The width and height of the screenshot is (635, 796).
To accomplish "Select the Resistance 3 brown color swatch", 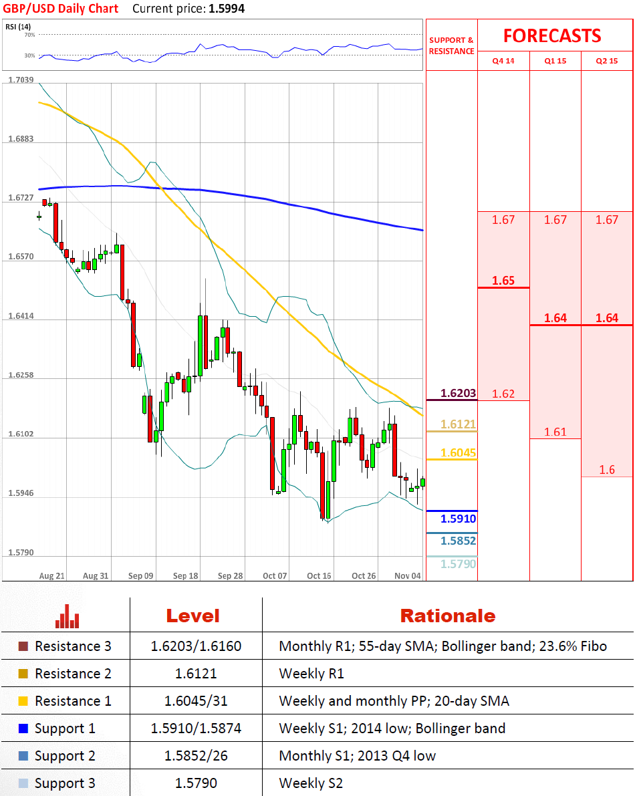I will (23, 646).
